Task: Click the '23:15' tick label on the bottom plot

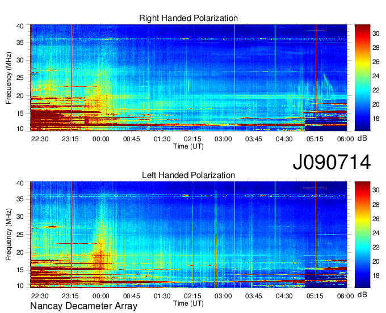Action: coord(70,296)
